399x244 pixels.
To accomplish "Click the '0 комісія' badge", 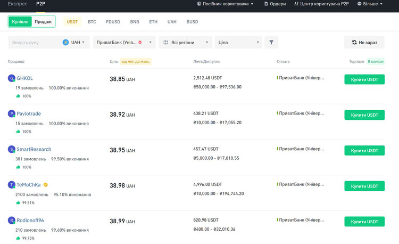I will click(376, 61).
